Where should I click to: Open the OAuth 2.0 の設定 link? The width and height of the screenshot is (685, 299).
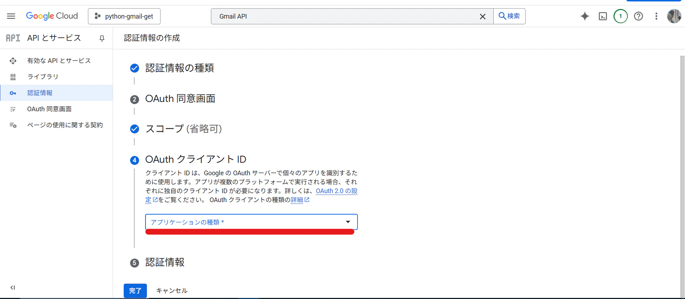(x=336, y=191)
